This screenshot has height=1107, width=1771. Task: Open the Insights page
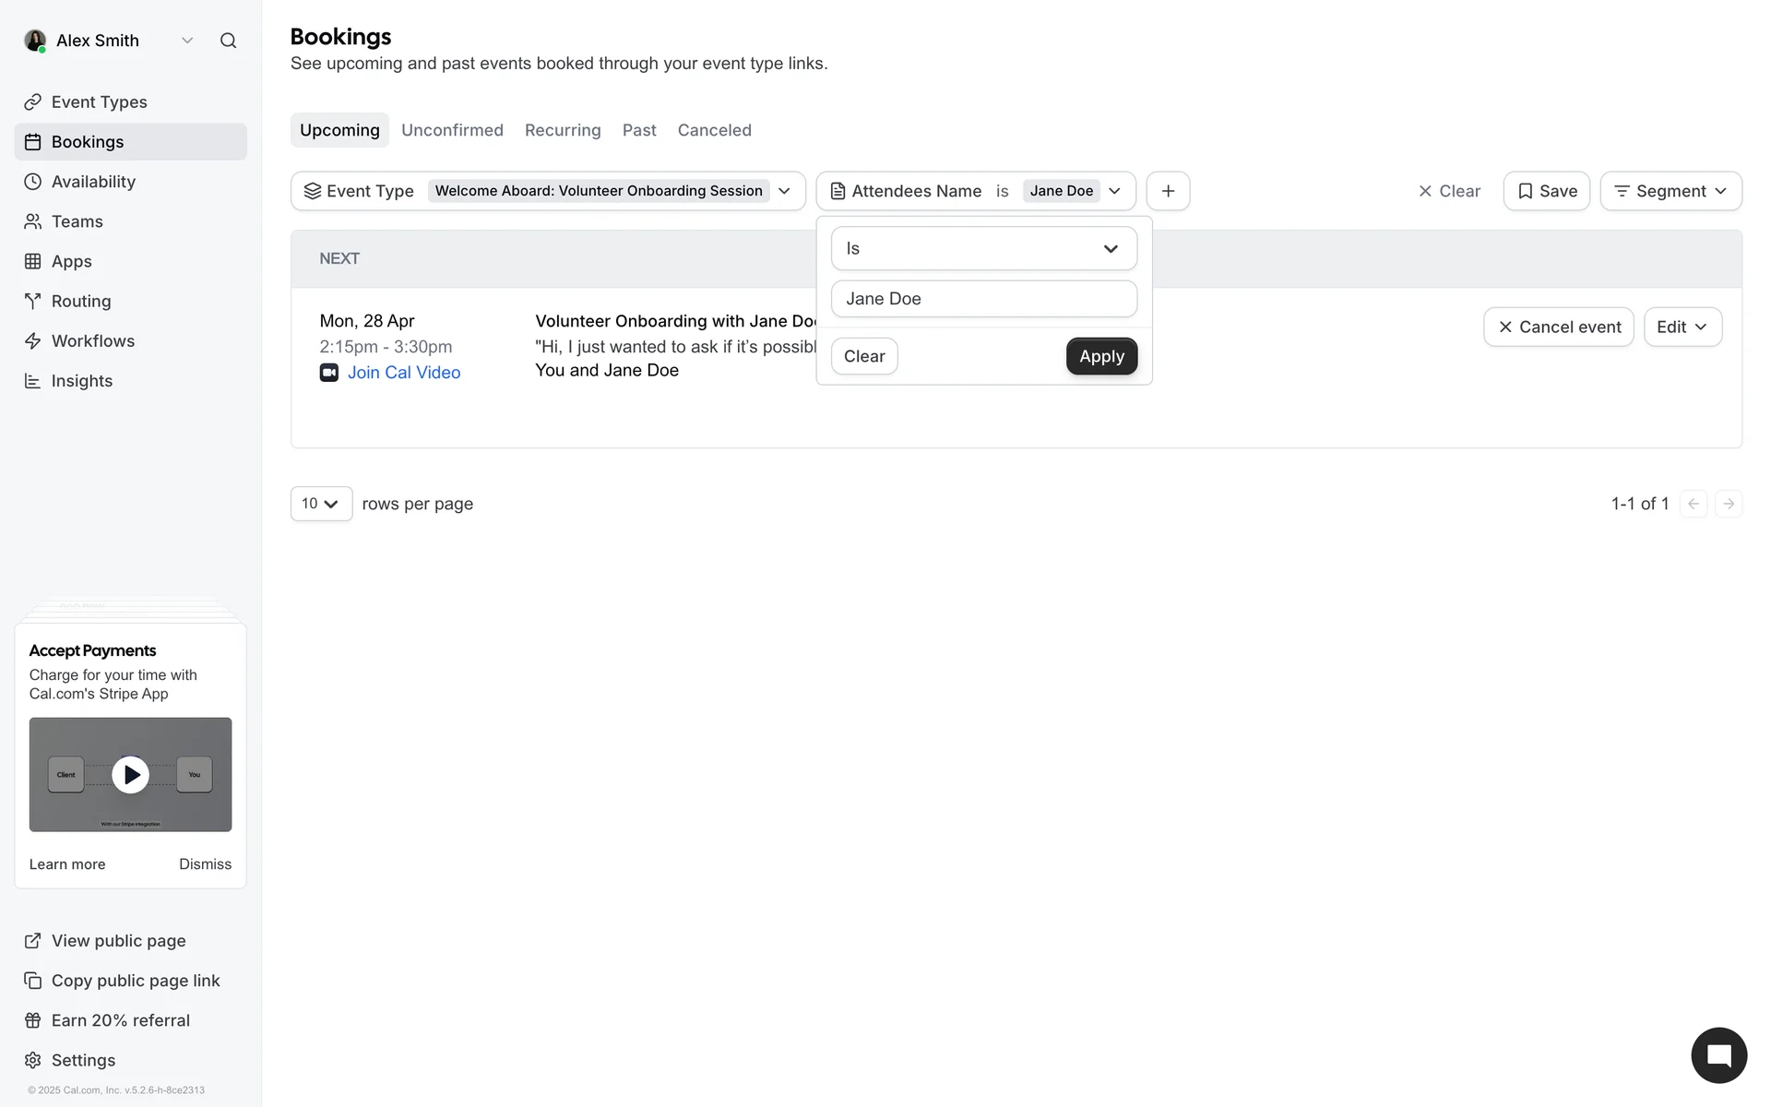[81, 381]
